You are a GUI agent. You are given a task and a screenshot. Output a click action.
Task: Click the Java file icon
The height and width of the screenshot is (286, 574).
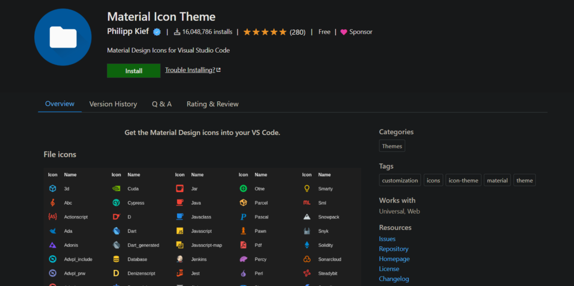(x=180, y=203)
